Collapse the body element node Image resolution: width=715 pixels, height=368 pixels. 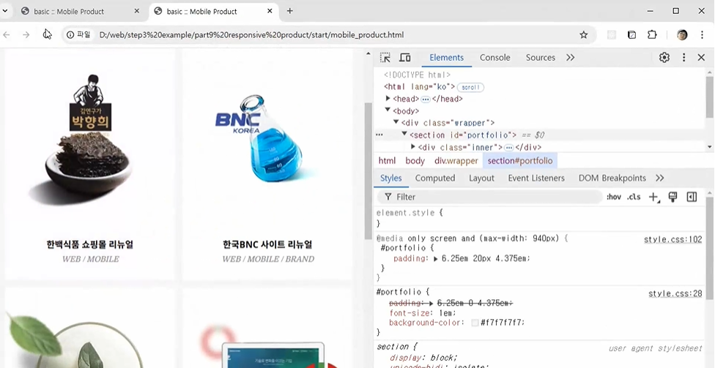coord(388,110)
